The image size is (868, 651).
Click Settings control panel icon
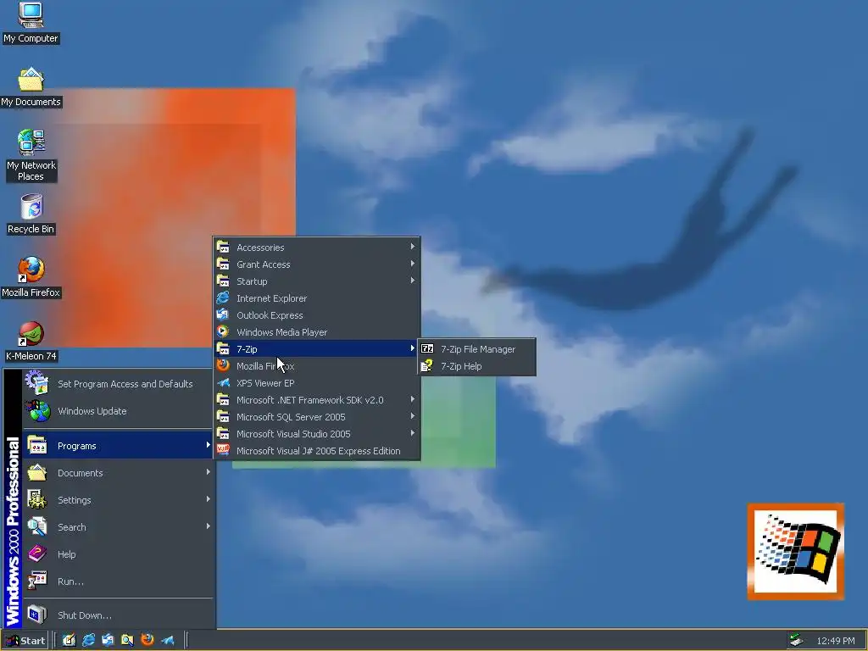(37, 499)
